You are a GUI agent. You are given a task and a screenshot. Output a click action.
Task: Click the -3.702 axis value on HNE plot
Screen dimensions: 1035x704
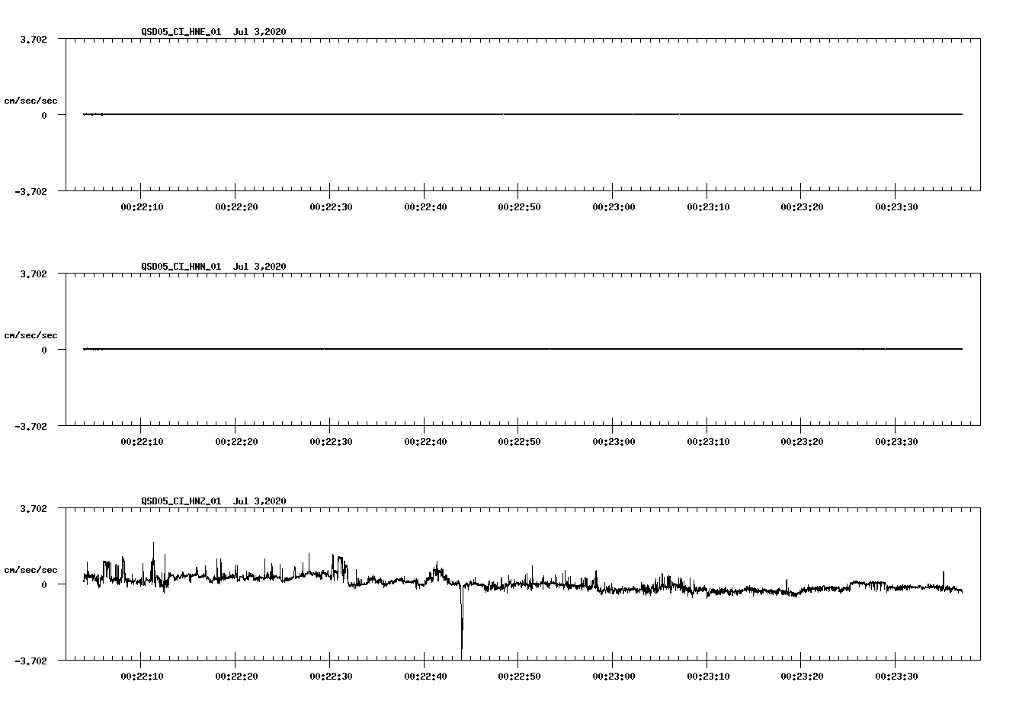[30, 192]
